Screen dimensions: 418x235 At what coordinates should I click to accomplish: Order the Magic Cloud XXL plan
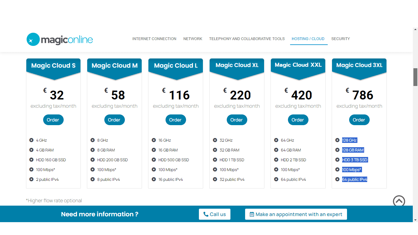point(298,120)
